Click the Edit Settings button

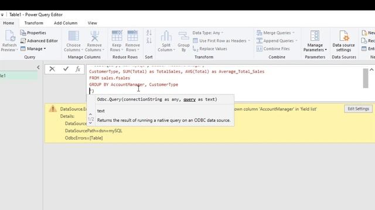click(358, 109)
